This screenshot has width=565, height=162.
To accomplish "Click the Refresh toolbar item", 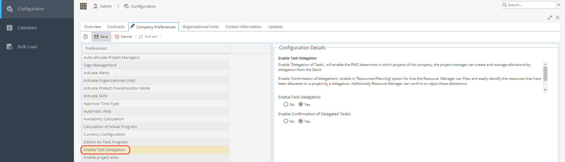I will pos(148,37).
